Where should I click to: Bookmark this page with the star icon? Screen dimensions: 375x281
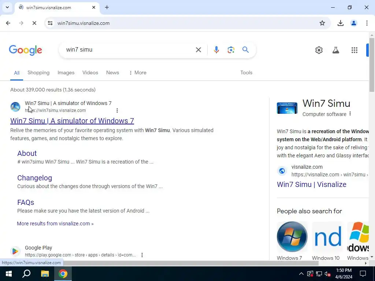click(322, 23)
